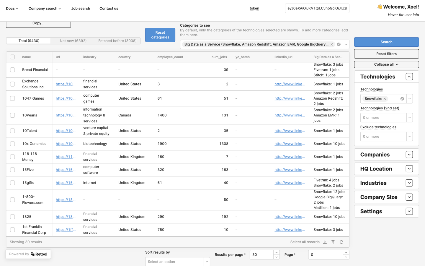Open the Technologies dropdown arrow
Screen dimensions: 425x266
point(410,99)
